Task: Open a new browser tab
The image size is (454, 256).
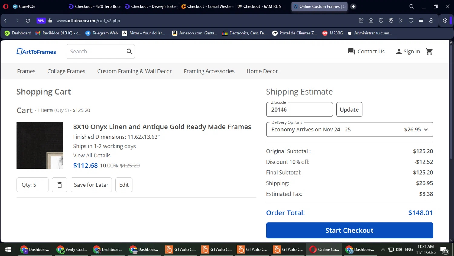Action: [x=353, y=6]
